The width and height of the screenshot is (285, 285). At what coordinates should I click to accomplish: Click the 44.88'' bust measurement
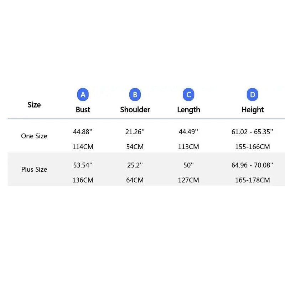tap(83, 132)
